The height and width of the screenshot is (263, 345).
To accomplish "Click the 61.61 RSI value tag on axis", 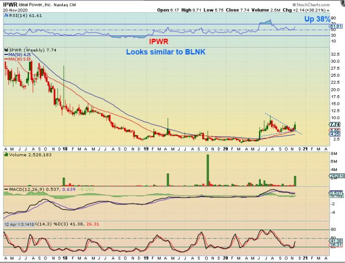I will point(336,26).
